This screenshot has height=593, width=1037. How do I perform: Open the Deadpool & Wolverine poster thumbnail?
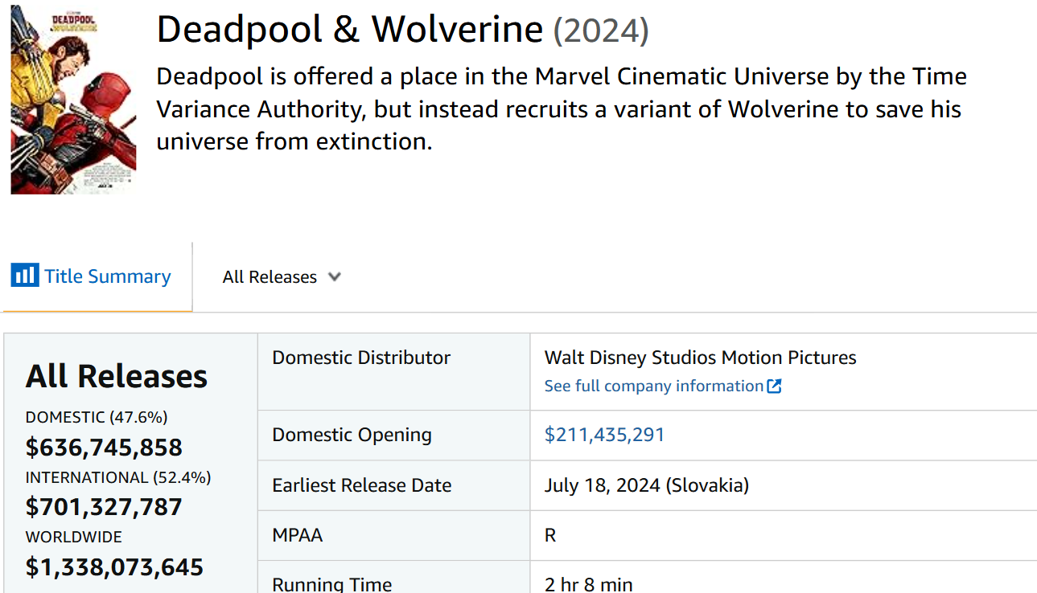click(x=73, y=100)
